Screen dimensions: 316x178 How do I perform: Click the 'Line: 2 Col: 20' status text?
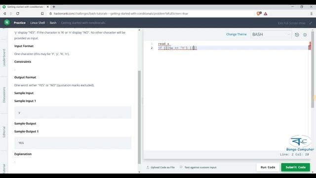point(294,154)
